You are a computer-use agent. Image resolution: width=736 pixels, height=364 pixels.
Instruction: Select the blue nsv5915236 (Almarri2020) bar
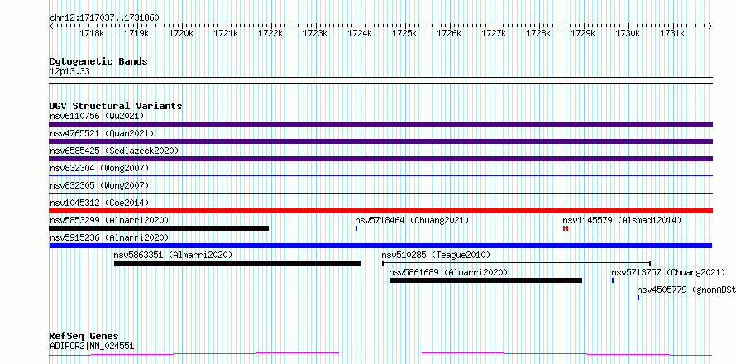click(380, 246)
